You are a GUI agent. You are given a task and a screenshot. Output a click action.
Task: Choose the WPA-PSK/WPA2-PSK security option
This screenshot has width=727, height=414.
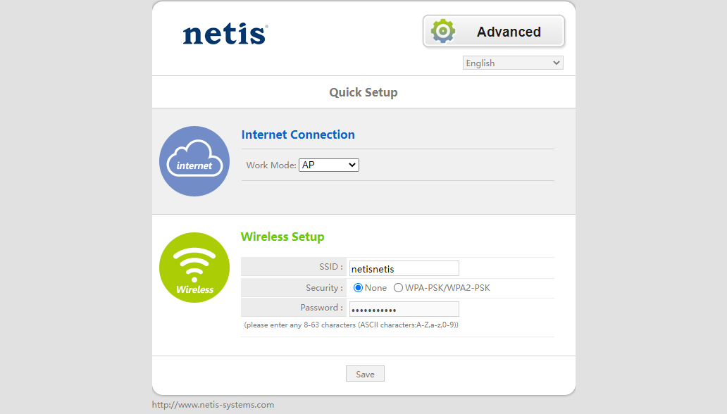click(x=399, y=288)
